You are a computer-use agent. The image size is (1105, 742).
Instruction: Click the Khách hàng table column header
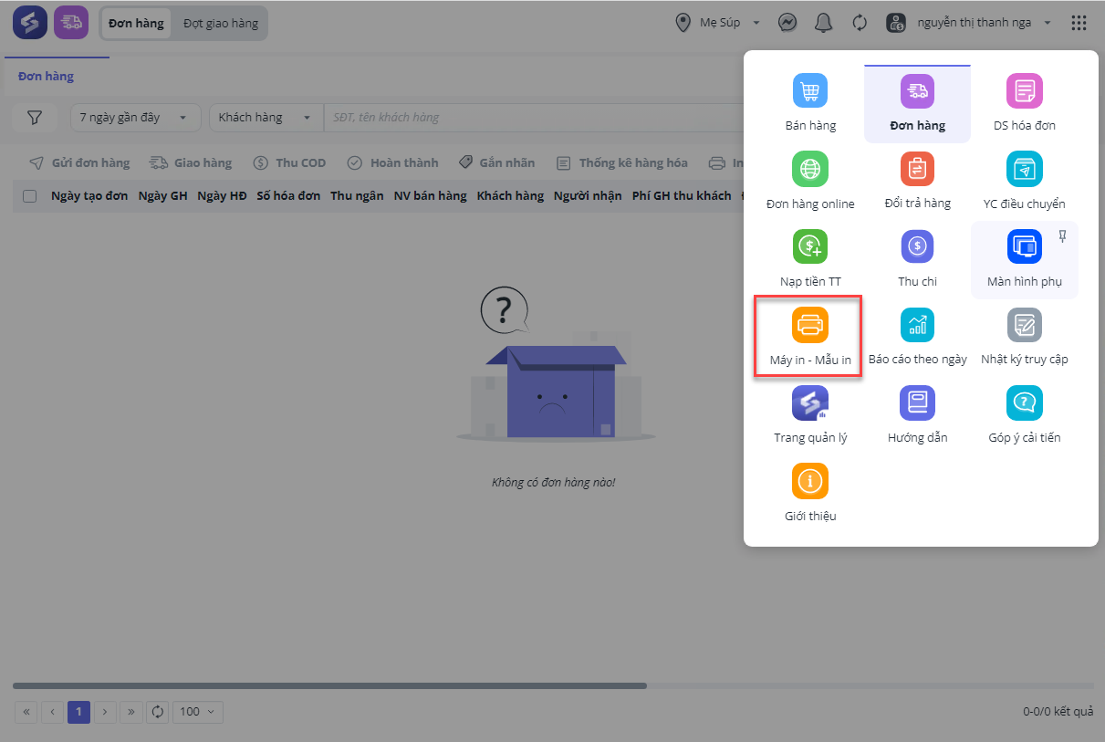(510, 195)
